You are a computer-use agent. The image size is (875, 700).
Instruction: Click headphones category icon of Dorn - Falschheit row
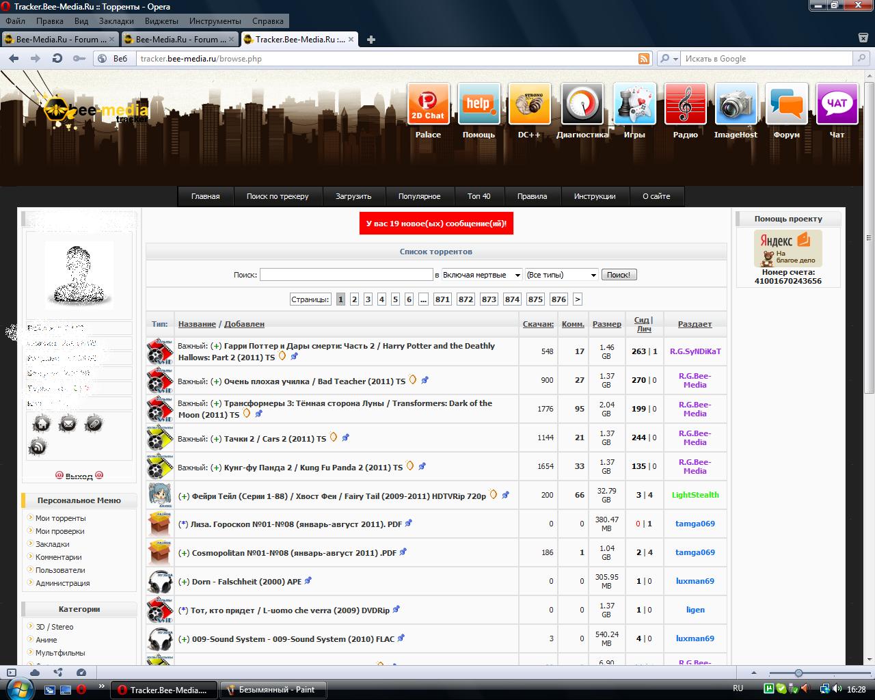(x=160, y=582)
